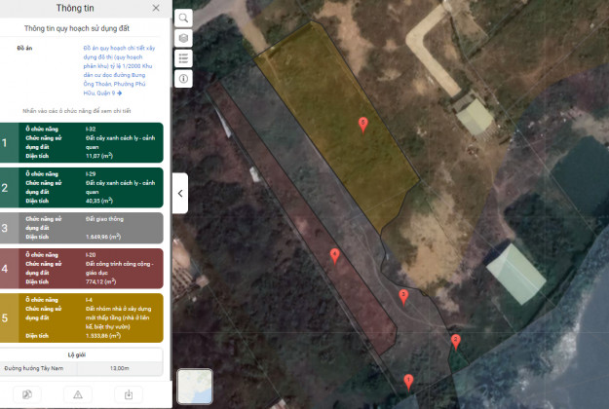Click the red marker on the reddish-brown strip
Image resolution: width=609 pixels, height=409 pixels.
click(x=334, y=255)
